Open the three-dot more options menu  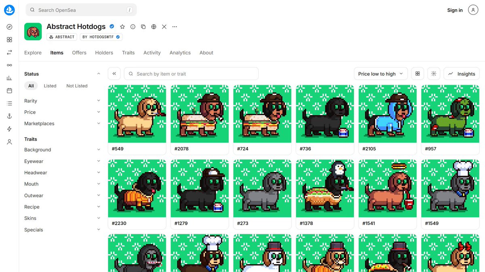[175, 27]
